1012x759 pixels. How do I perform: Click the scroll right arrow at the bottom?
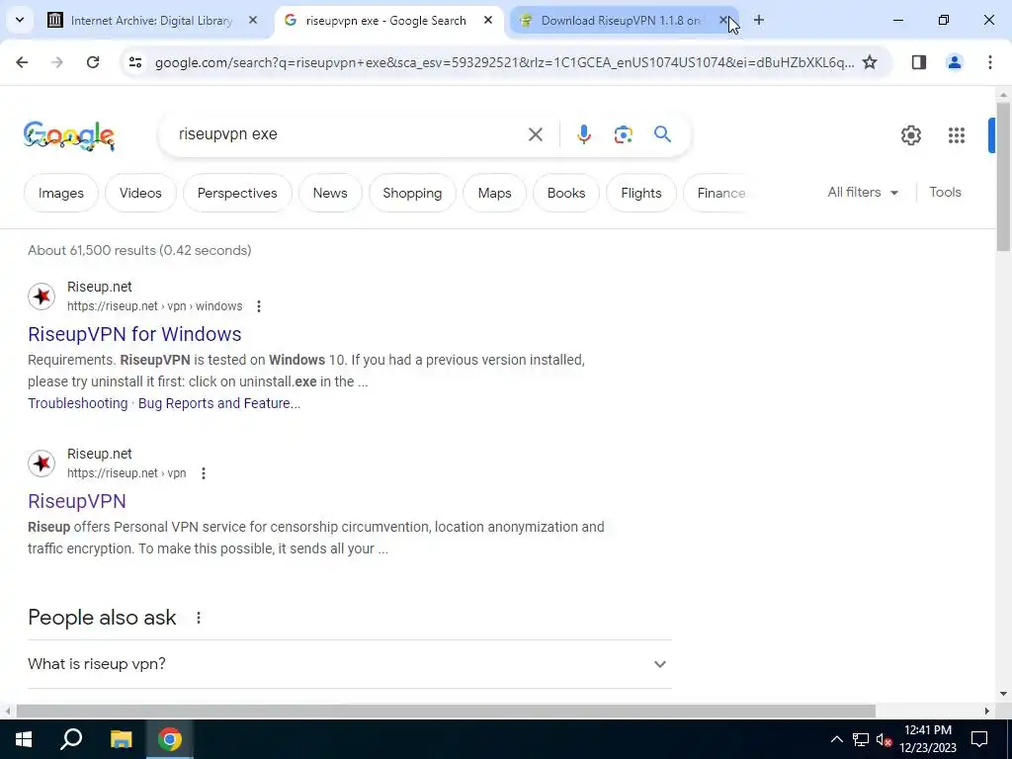[x=987, y=711]
